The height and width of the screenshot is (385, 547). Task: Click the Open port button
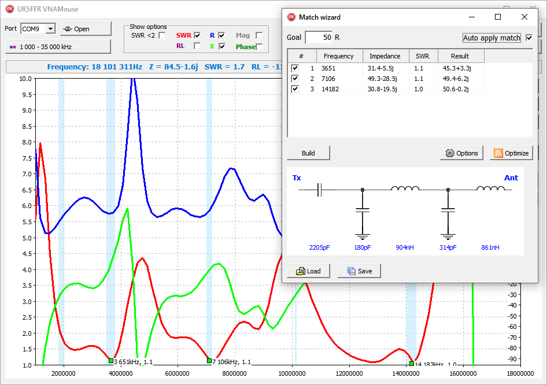86,29
